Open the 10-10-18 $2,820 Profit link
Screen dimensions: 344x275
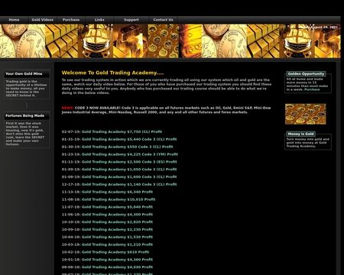click(117, 222)
